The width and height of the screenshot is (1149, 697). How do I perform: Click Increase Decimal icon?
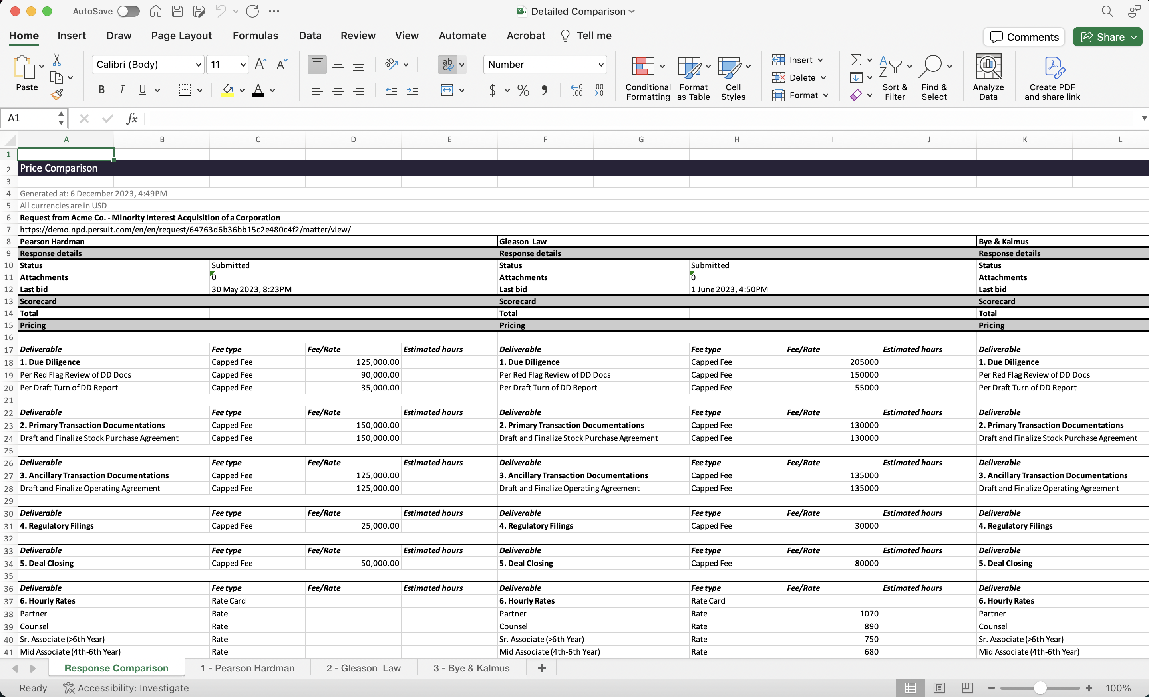click(576, 90)
